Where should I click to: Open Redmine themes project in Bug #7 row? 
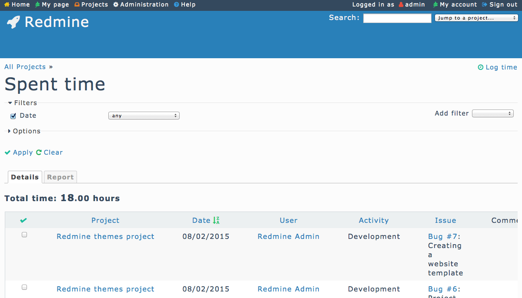pos(105,237)
